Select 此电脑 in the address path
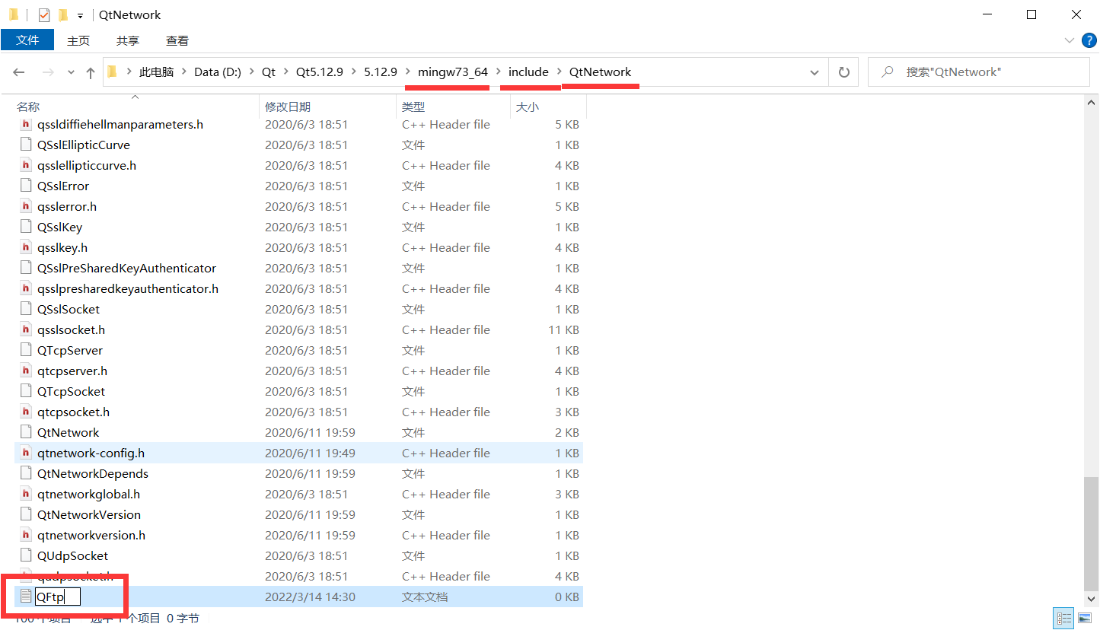Image resolution: width=1100 pixels, height=630 pixels. 156,72
